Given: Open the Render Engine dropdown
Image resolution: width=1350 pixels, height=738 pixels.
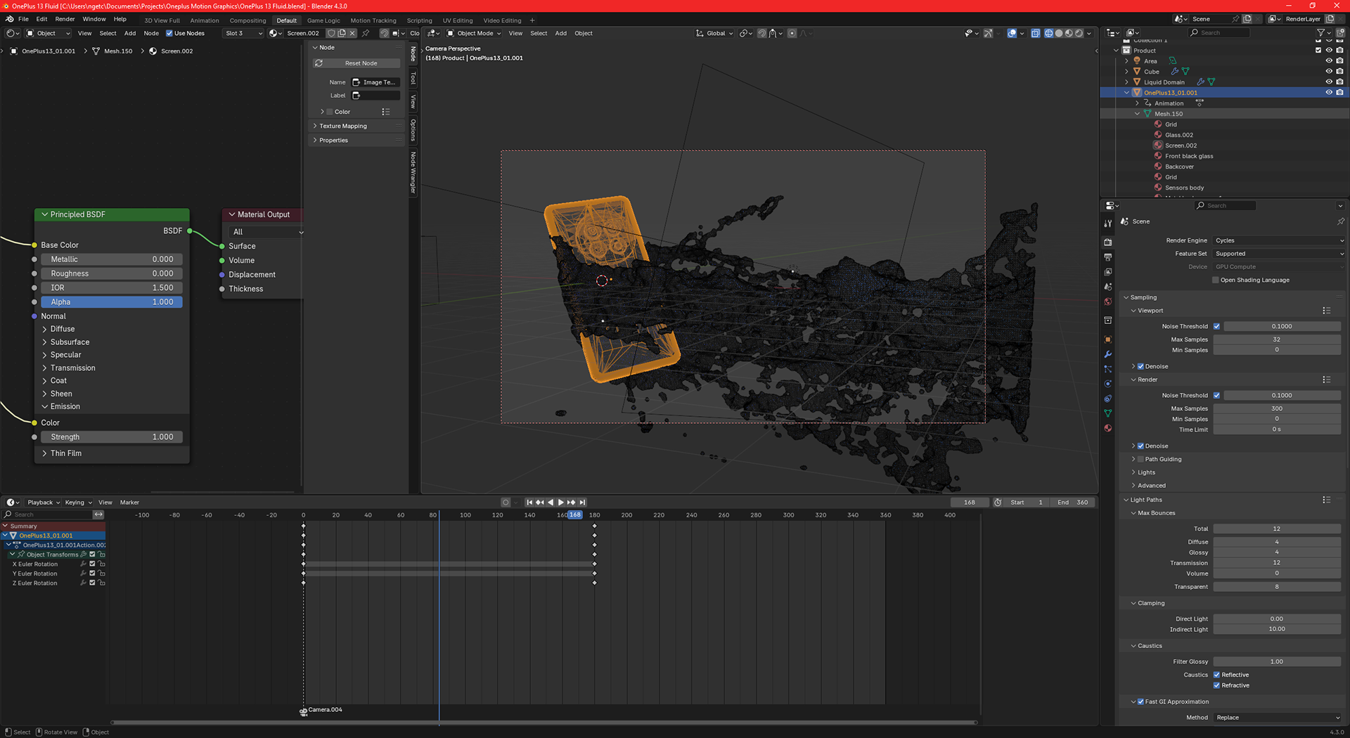Looking at the screenshot, I should (1278, 240).
